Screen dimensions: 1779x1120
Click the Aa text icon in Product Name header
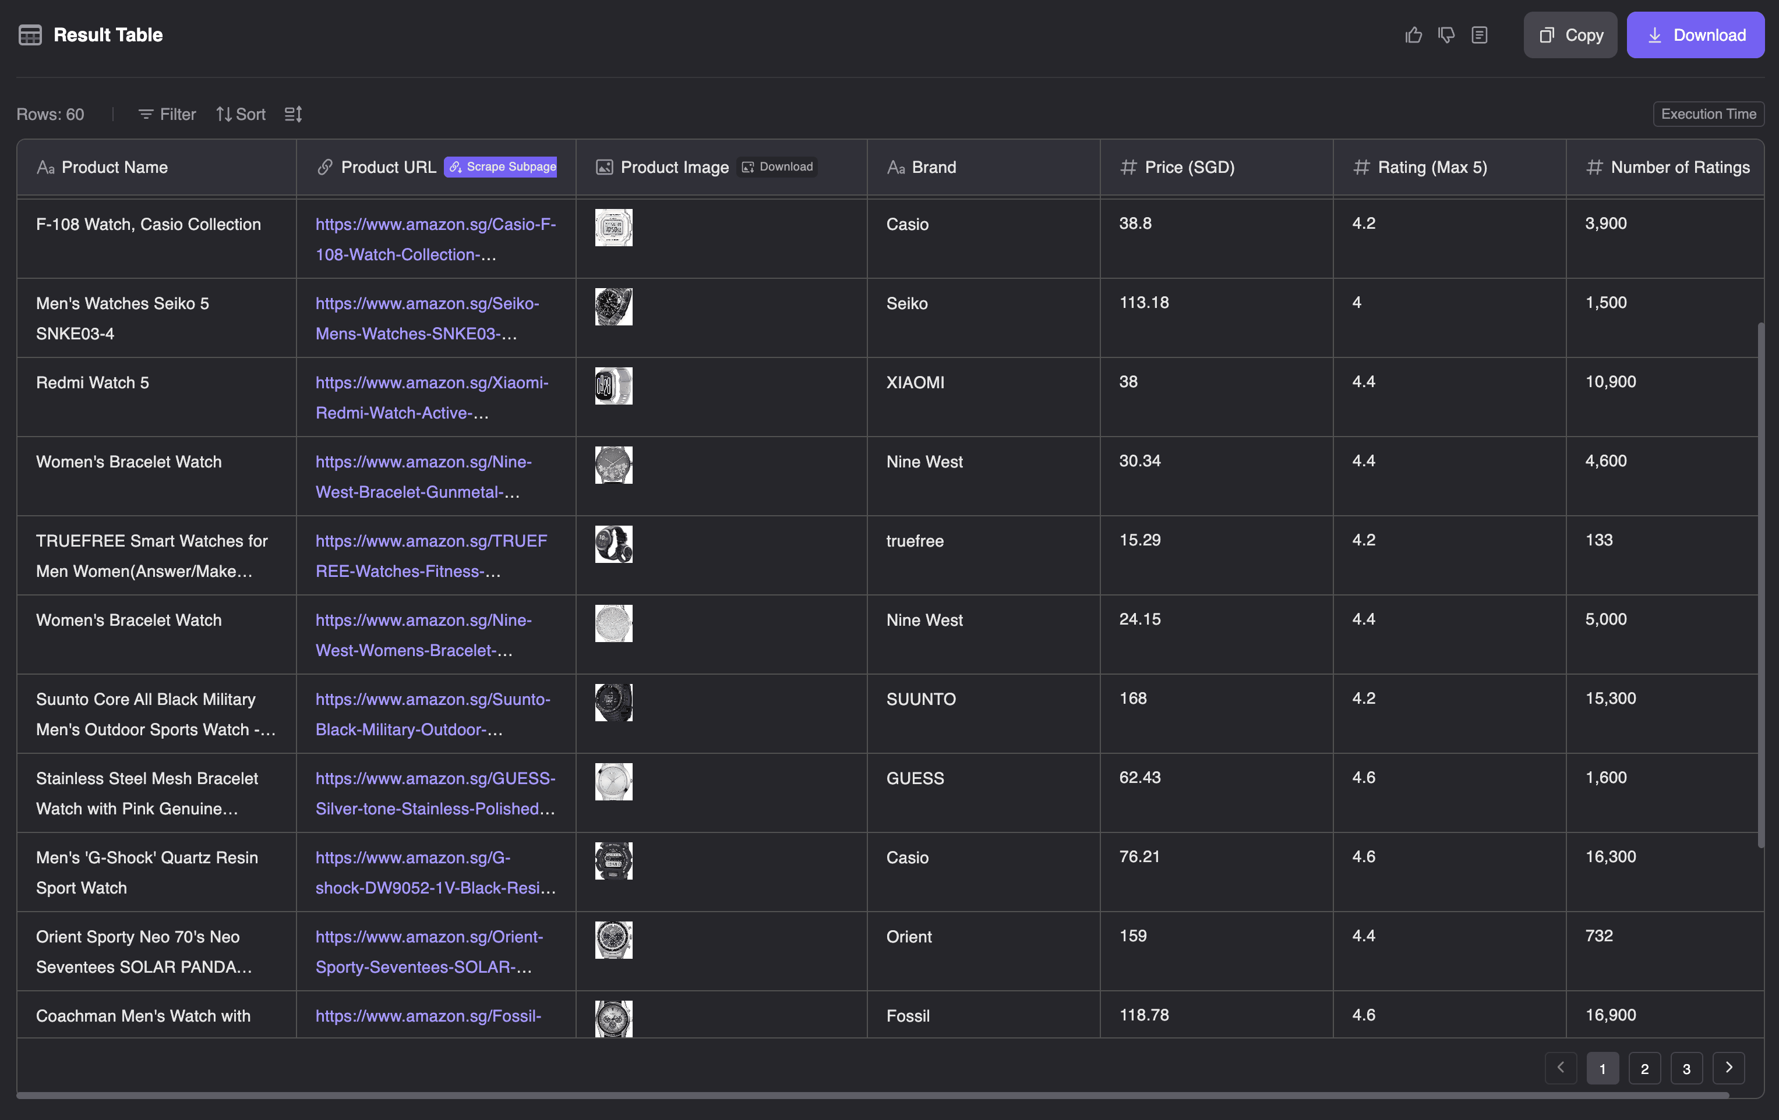point(47,167)
